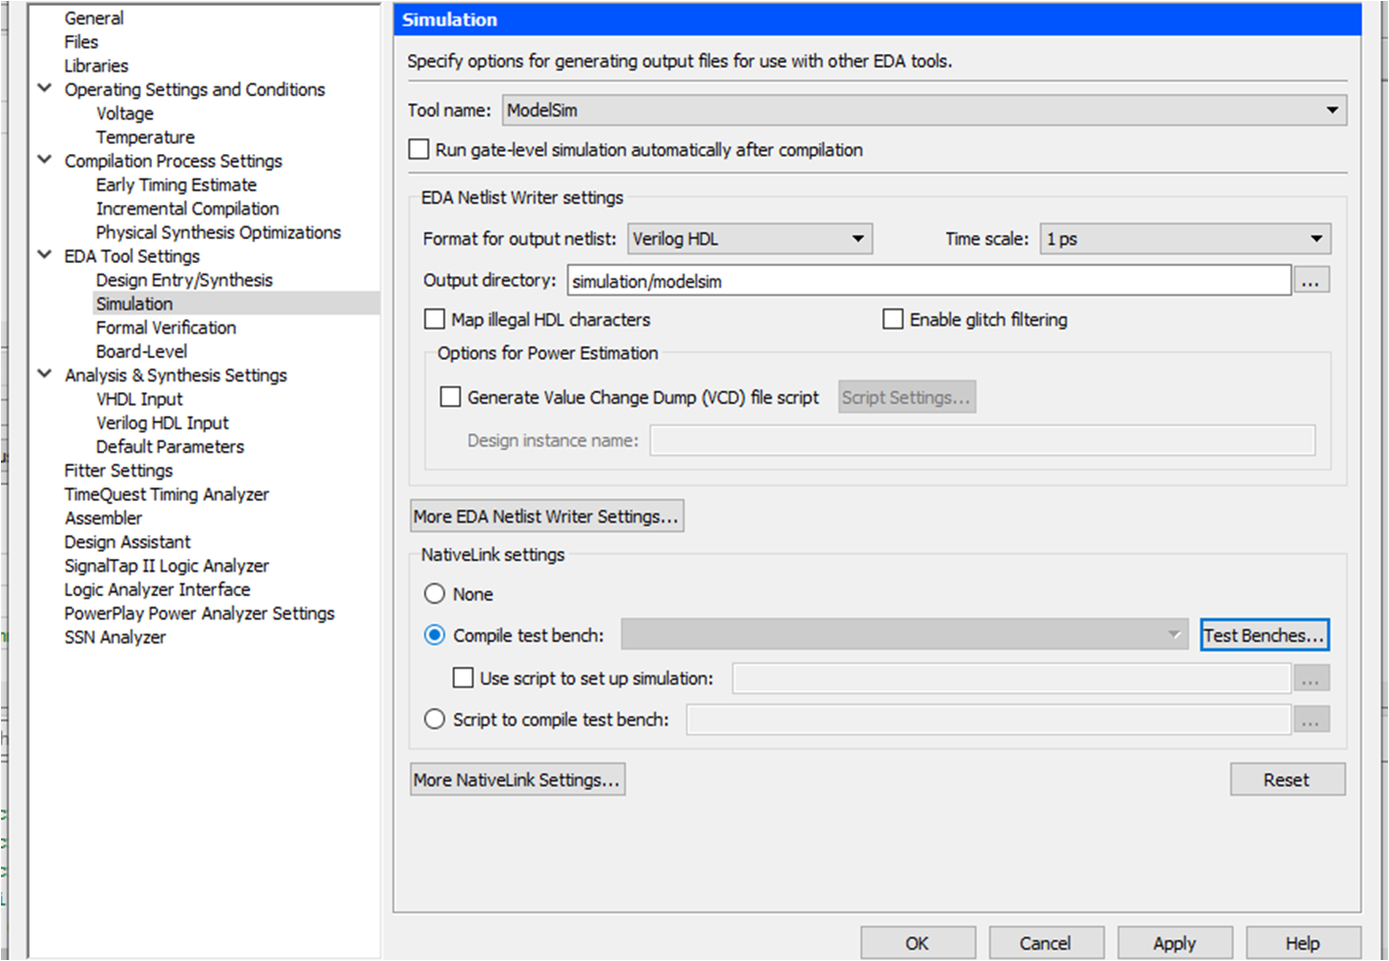1389x961 pixels.
Task: Click the Output directory text field
Action: [x=928, y=281]
